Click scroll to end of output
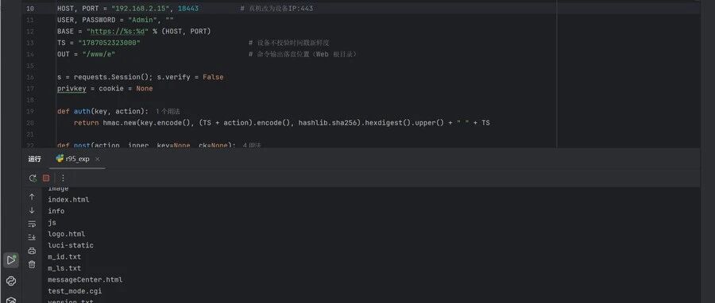Viewport: 715px width, 303px height. coord(32,237)
